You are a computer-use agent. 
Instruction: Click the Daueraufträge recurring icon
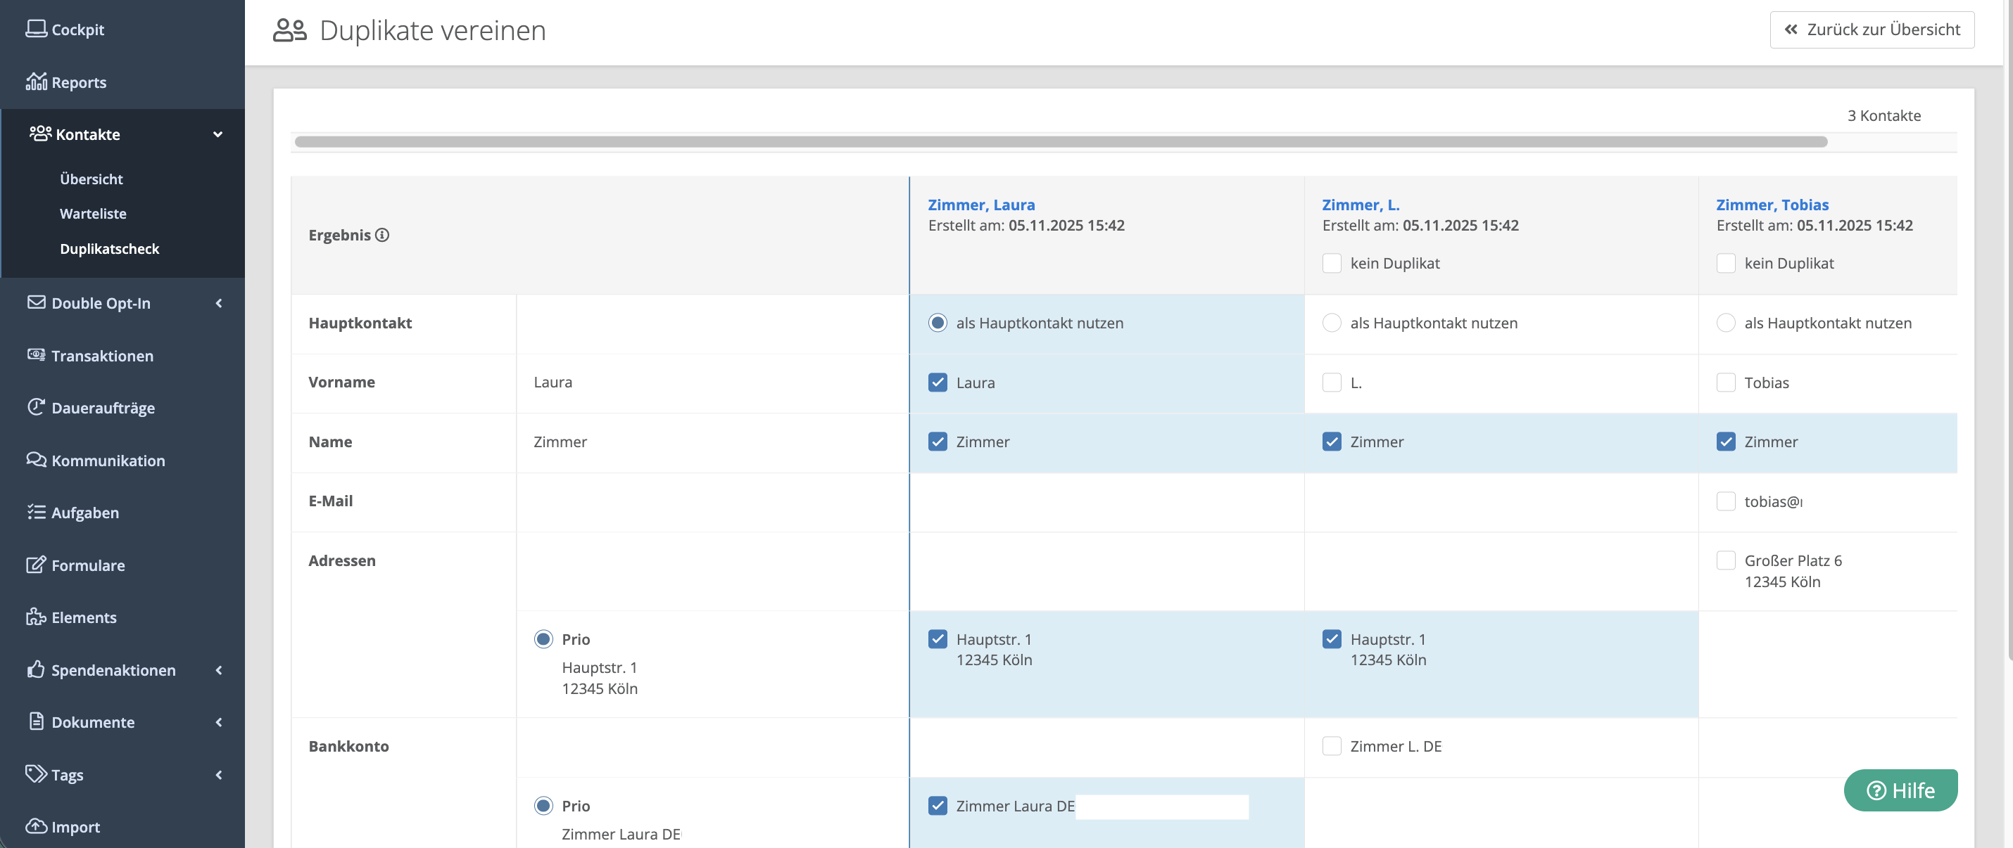pyautogui.click(x=36, y=407)
